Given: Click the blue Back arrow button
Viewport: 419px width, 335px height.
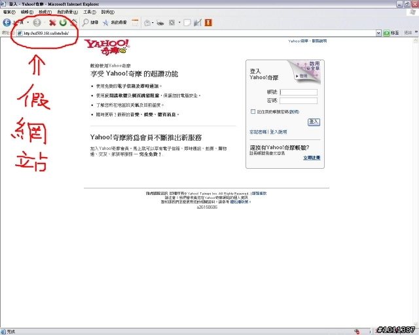Looking at the screenshot, I should pyautogui.click(x=7, y=23).
